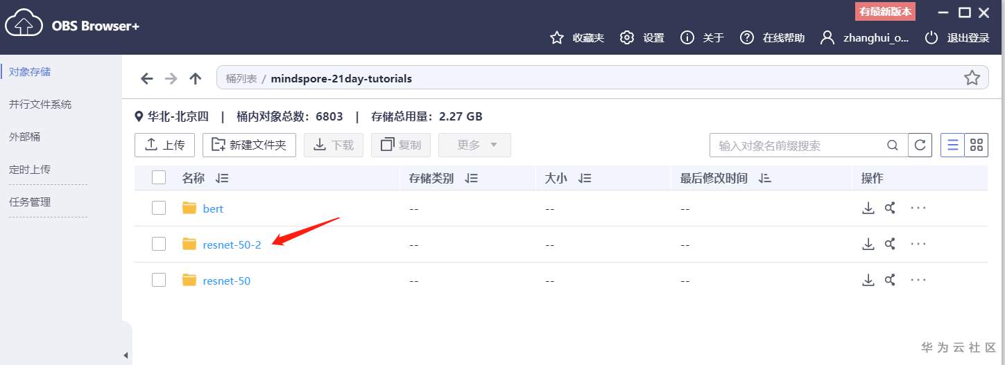The height and width of the screenshot is (365, 1005).
Task: Open 设置 settings gear
Action: click(x=627, y=37)
